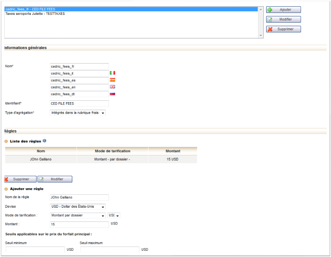
Task: Open the Type d'agrégation dropdown
Action: (78, 113)
